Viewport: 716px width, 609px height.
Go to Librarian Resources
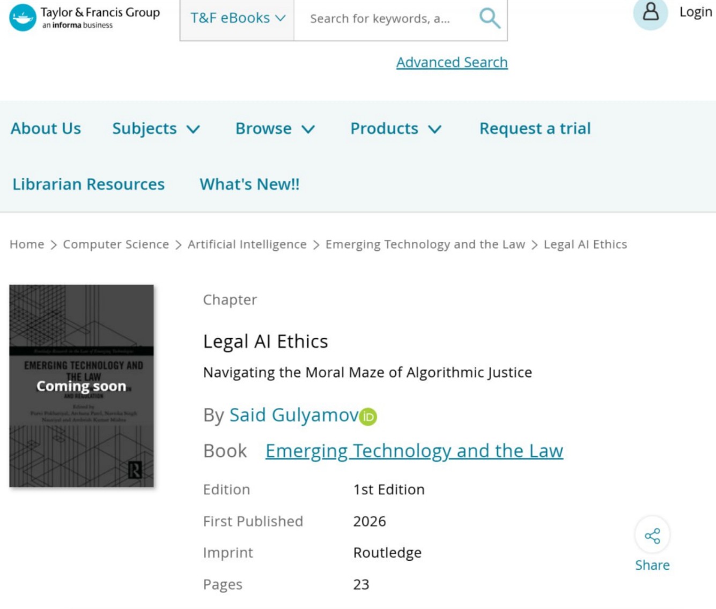click(88, 184)
